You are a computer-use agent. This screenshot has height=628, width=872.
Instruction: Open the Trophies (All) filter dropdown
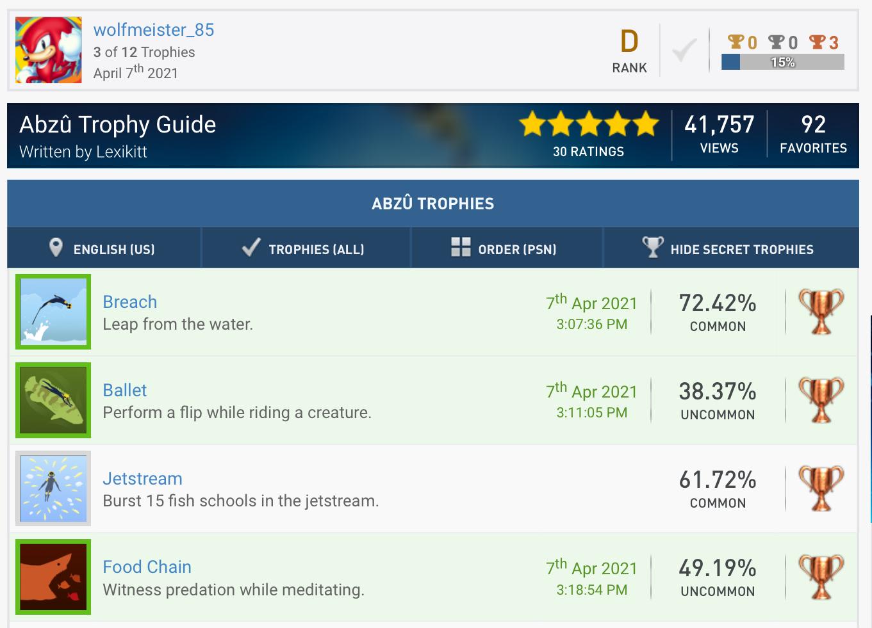(x=306, y=248)
